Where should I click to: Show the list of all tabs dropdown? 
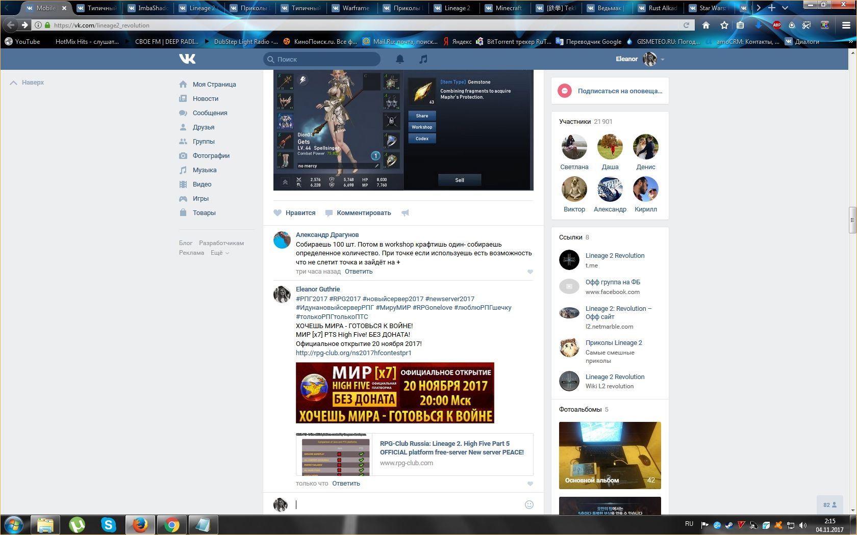tap(785, 8)
